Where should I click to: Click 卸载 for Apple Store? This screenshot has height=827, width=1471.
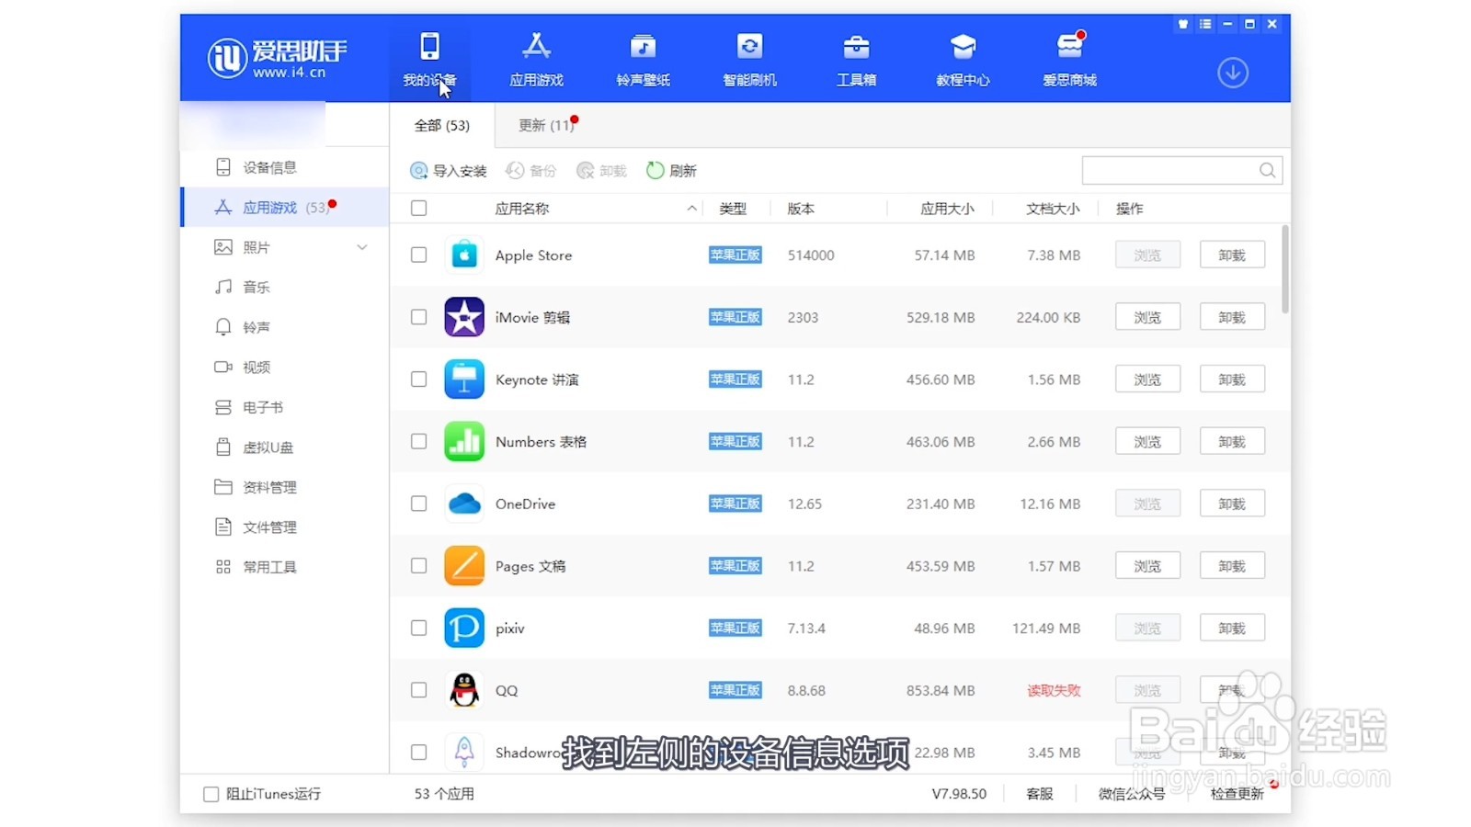click(1232, 255)
